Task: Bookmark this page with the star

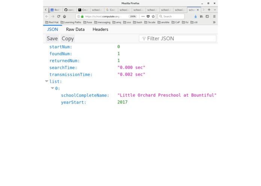Action: [153, 16]
